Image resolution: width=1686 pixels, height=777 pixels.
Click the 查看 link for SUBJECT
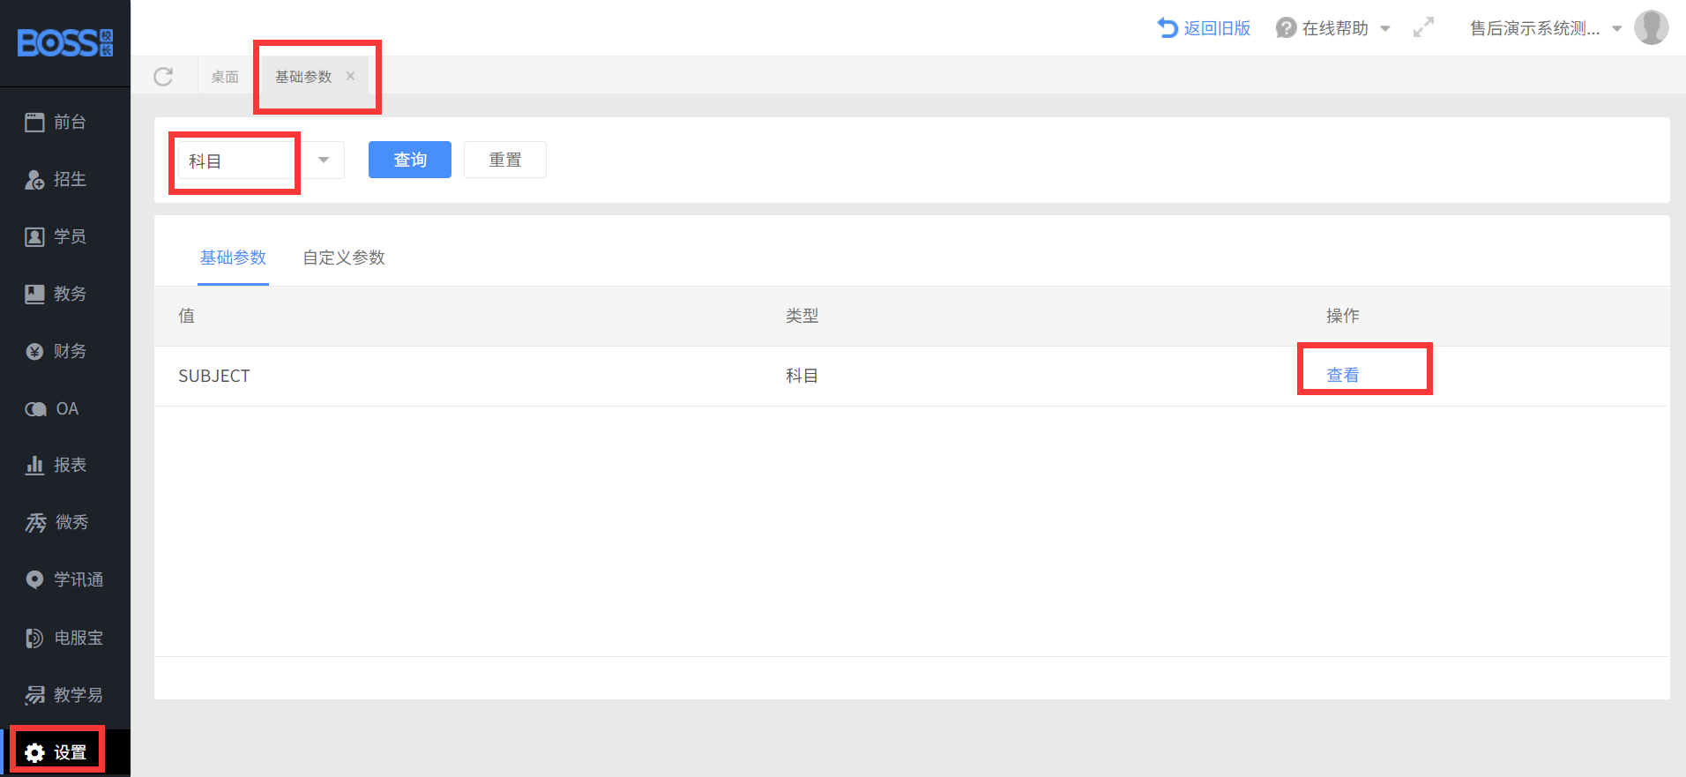pos(1342,375)
